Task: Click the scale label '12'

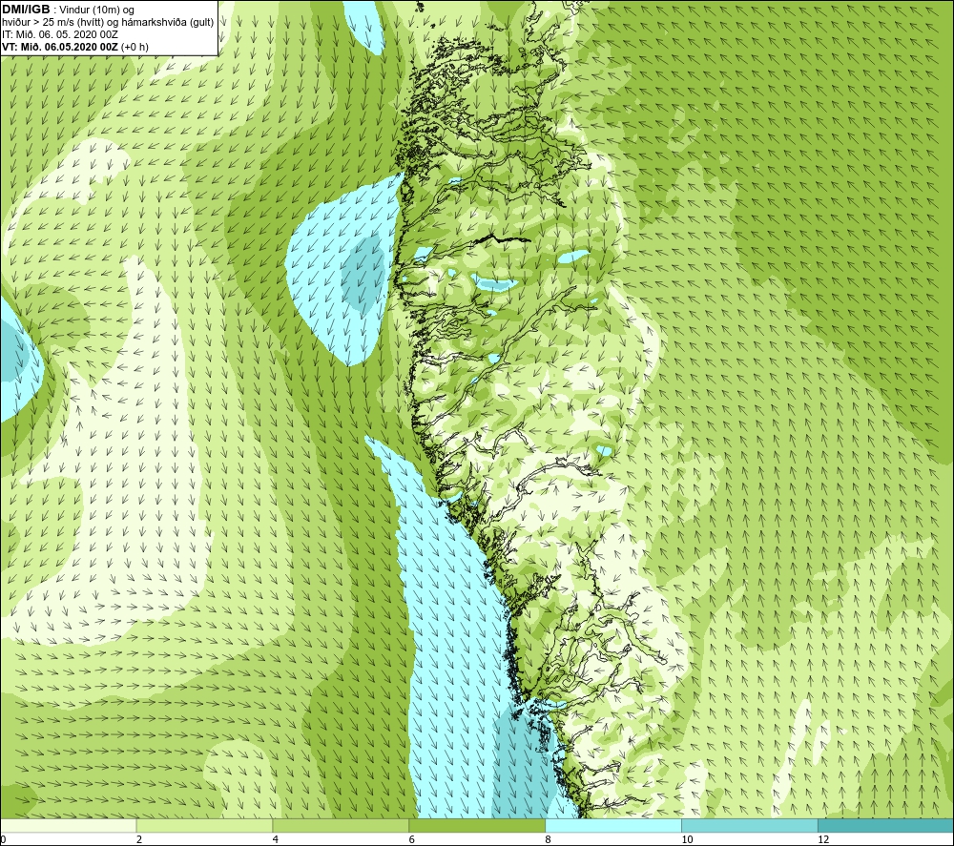Action: click(x=823, y=839)
